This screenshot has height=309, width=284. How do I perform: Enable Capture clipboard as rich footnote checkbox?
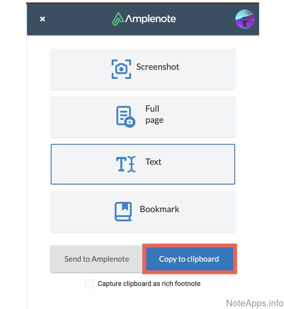[x=90, y=284]
